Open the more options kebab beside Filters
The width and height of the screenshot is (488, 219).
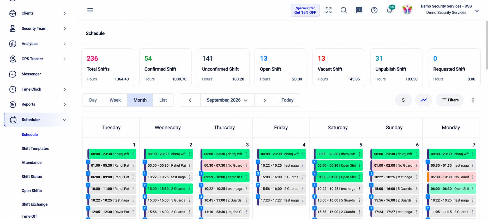point(473,100)
